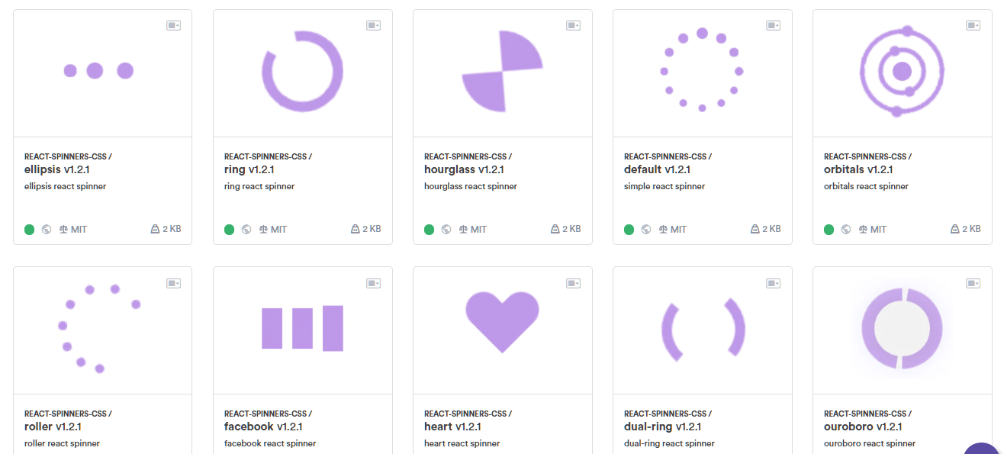Open the preview icon on the ouroboro card
This screenshot has height=454, width=1004.
point(973,282)
